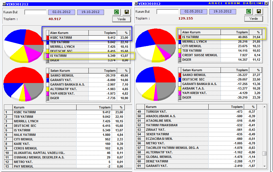Select MERRILL LYNCH in left Alan Kurum table

pos(88,47)
